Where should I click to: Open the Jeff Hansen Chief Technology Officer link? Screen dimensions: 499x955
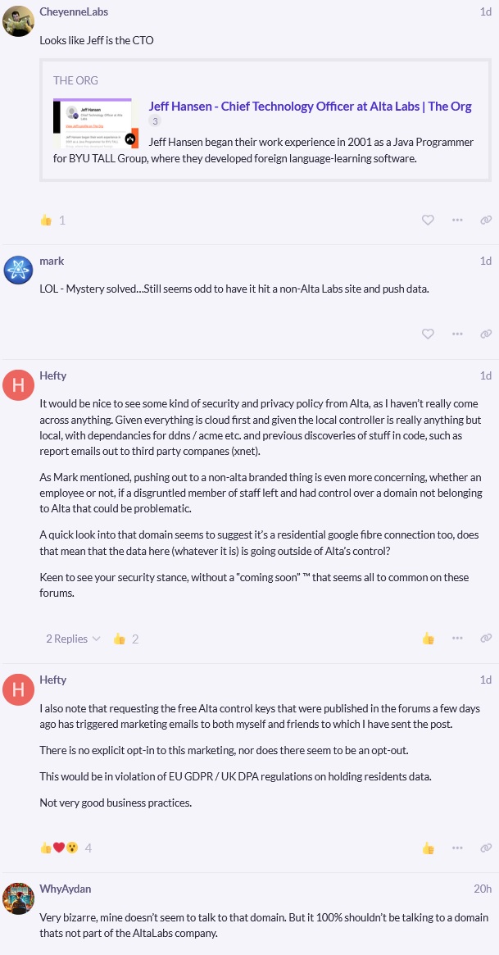[310, 106]
